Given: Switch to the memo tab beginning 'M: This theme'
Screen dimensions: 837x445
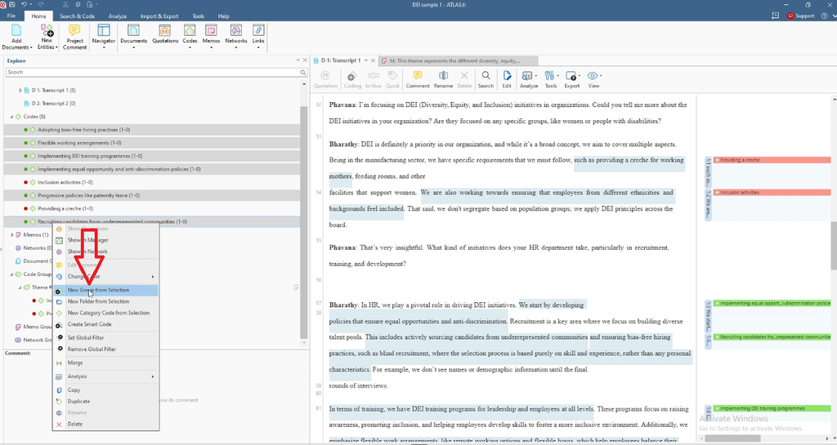Looking at the screenshot, I should [x=459, y=60].
